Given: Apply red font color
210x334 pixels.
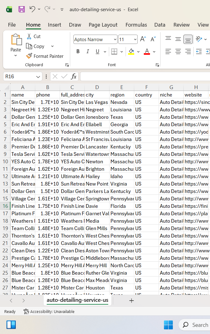Looking at the screenshot, I should point(147,51).
